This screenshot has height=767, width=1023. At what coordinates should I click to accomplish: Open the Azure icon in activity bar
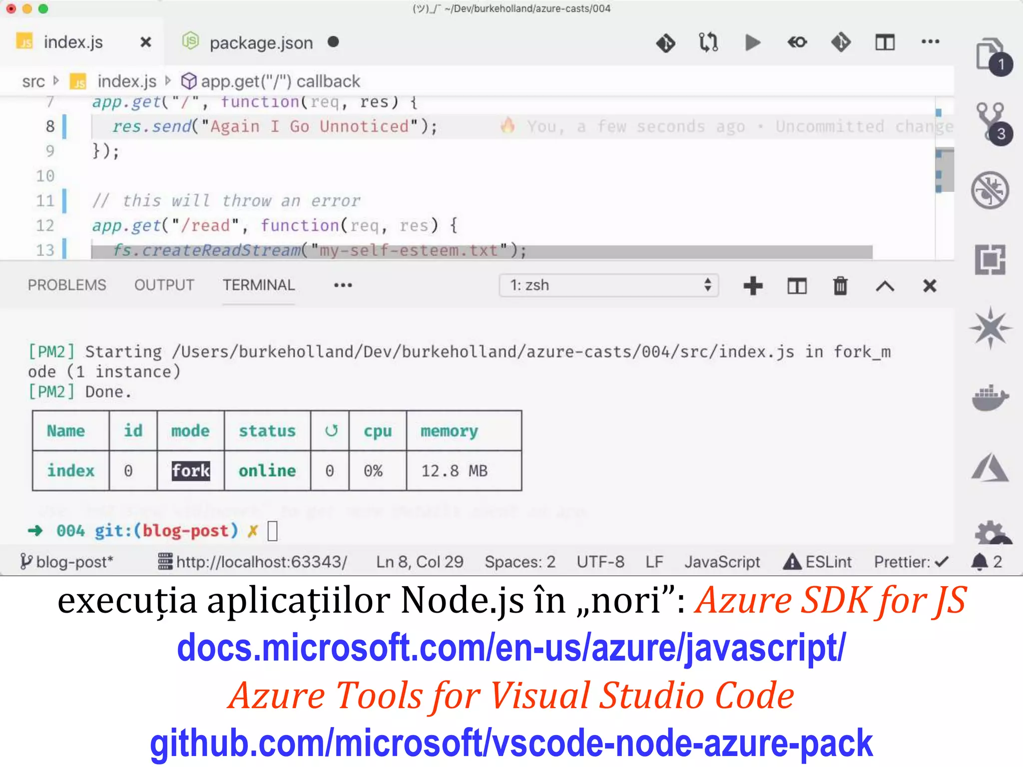[x=990, y=467]
